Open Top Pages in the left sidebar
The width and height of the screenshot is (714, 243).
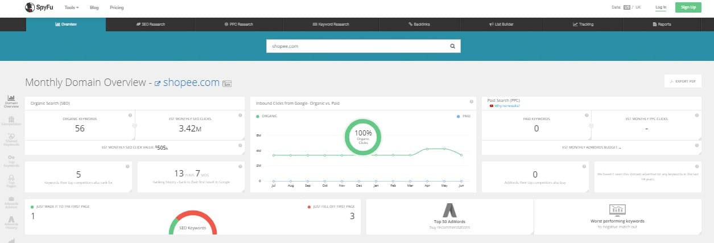pyautogui.click(x=11, y=182)
